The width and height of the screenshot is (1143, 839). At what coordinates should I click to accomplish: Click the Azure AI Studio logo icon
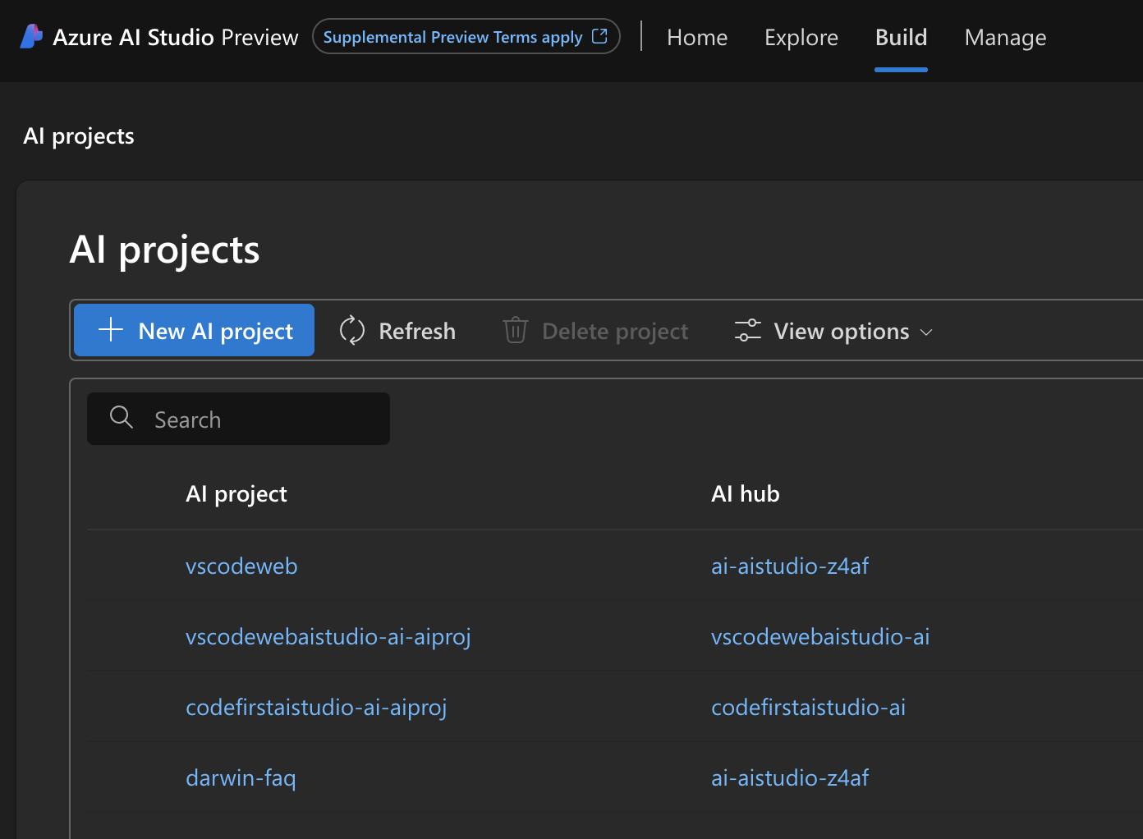tap(31, 36)
